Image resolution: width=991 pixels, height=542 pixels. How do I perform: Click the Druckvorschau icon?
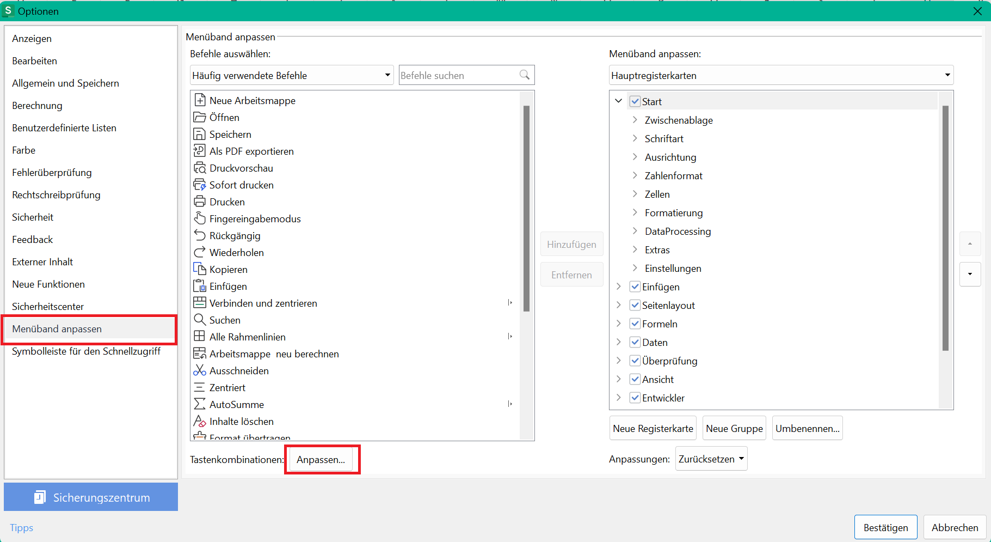[x=200, y=168]
